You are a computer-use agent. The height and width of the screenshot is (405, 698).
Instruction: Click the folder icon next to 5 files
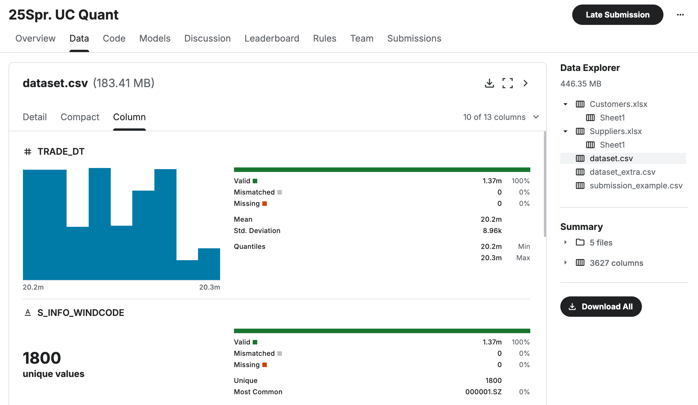coord(580,242)
